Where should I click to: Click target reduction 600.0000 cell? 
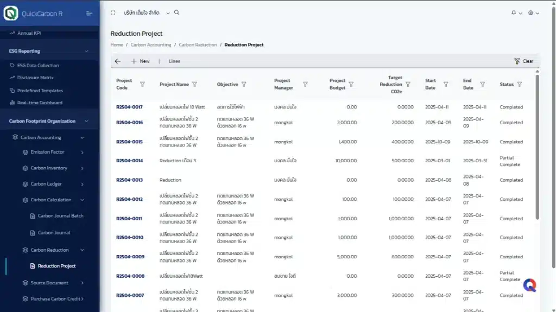click(402, 257)
